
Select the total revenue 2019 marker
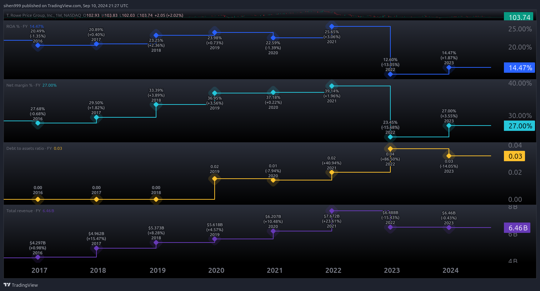215,239
